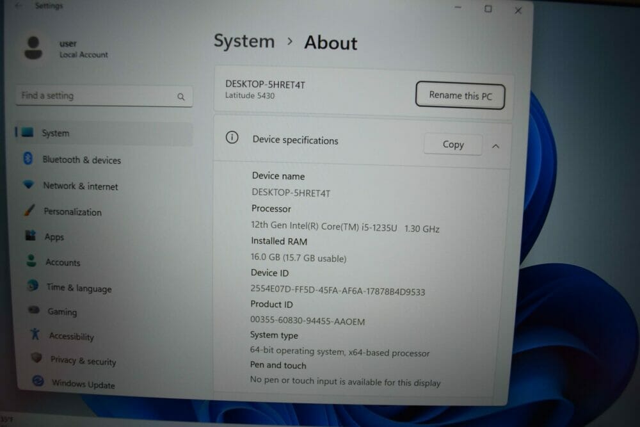Navigate to Time & language

click(x=79, y=288)
